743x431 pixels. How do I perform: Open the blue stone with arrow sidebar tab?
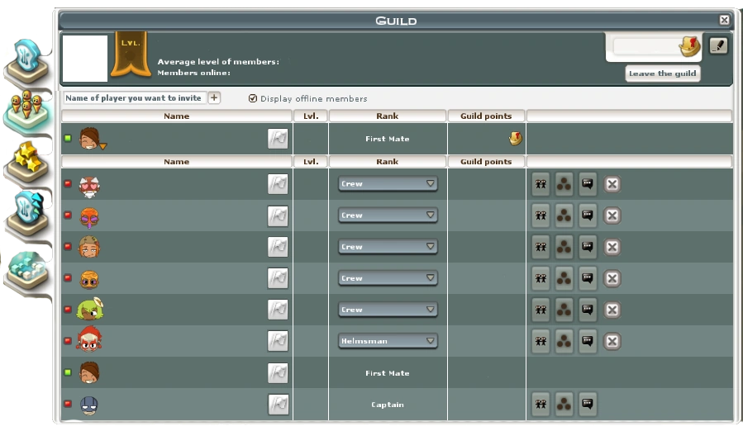coord(27,213)
